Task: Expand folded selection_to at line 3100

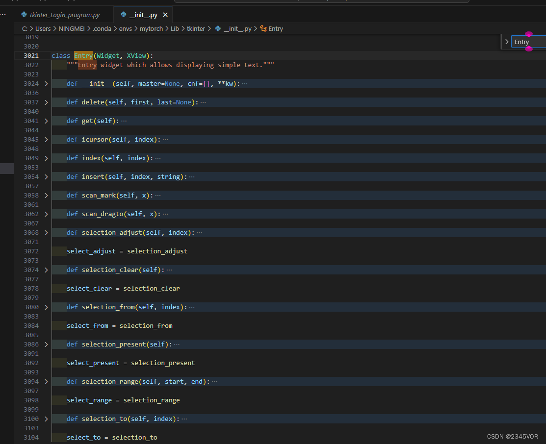Action: [46, 419]
